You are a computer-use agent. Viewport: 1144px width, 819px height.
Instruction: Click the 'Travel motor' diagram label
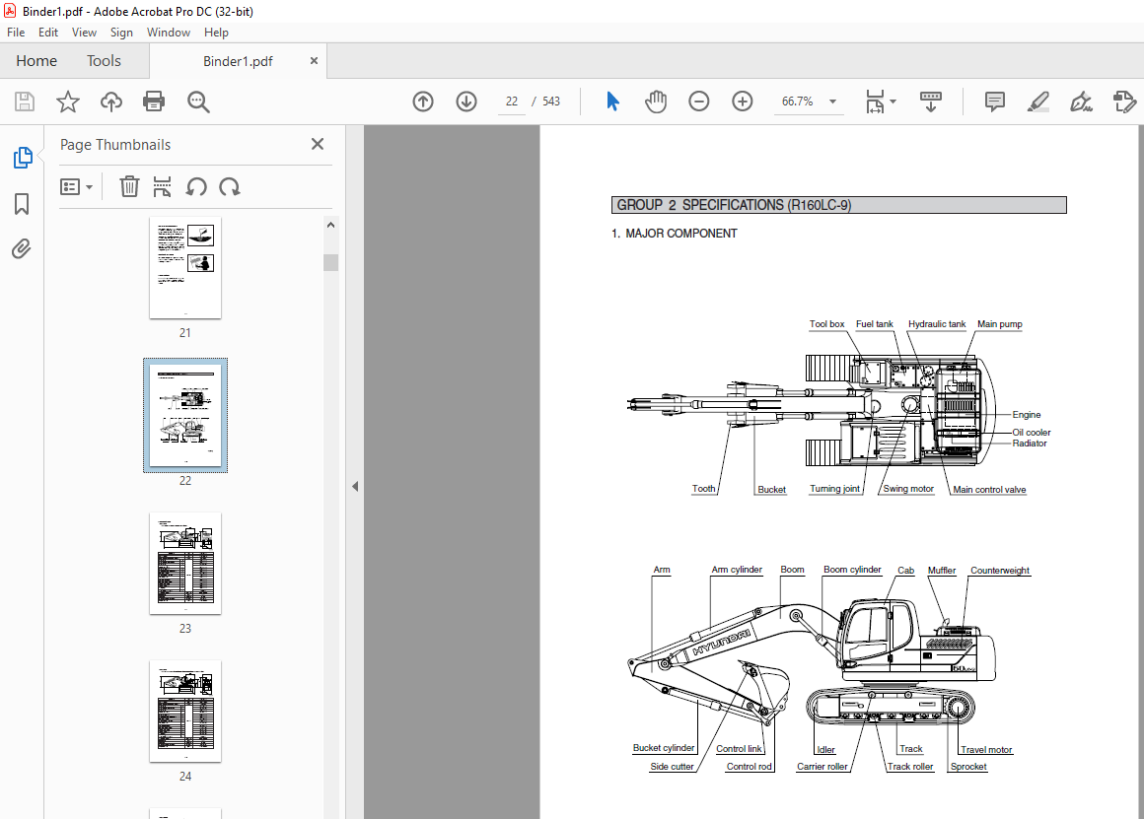click(986, 750)
